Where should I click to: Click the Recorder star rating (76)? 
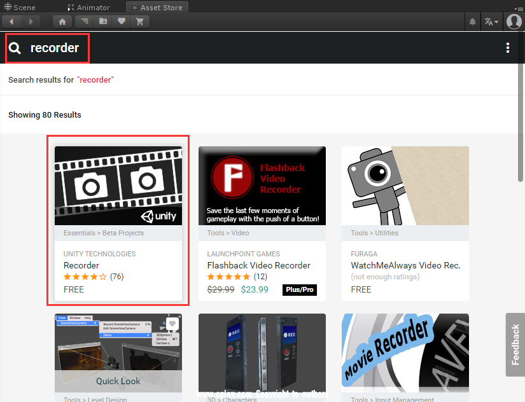94,277
